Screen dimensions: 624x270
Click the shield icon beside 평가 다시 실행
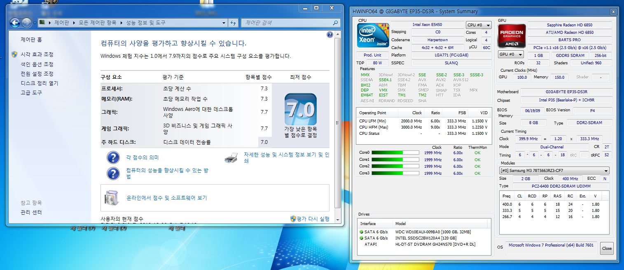point(293,218)
